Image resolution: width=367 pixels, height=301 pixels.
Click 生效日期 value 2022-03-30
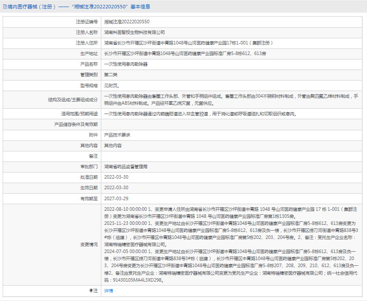click(116, 187)
